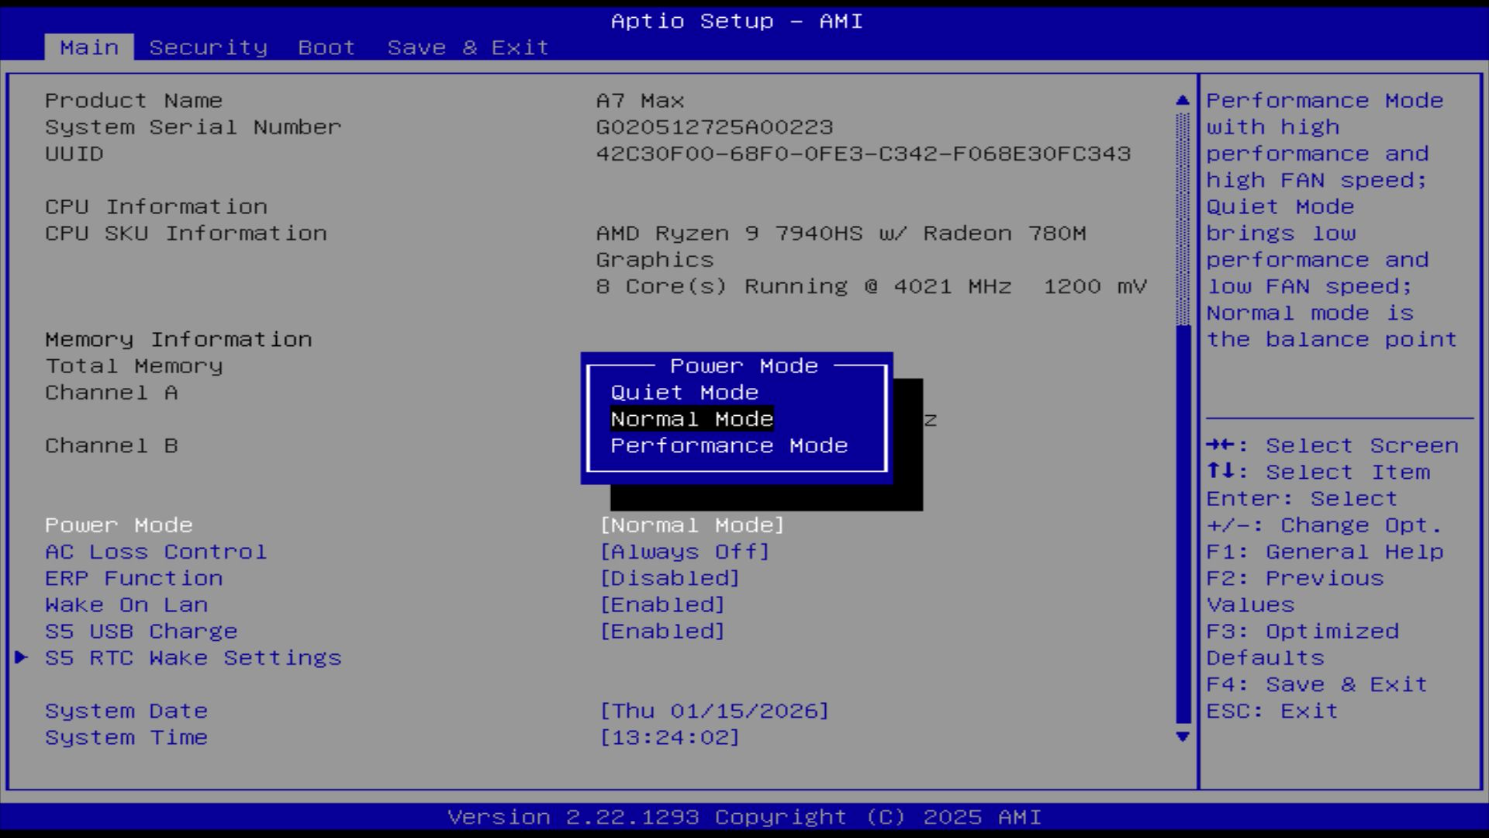
Task: Click the System Date value field
Action: (x=713, y=711)
